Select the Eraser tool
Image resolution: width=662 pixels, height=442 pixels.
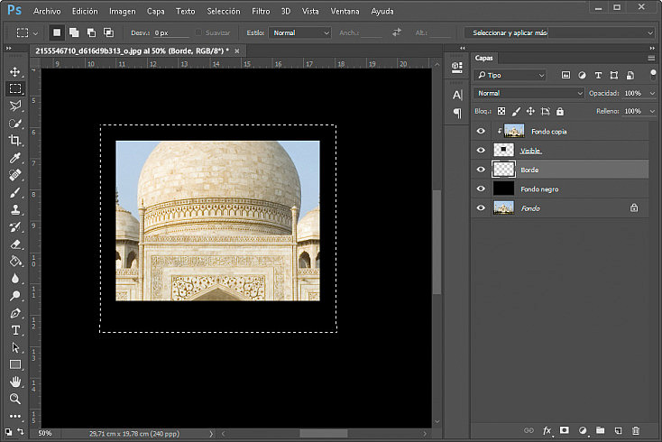click(x=15, y=244)
